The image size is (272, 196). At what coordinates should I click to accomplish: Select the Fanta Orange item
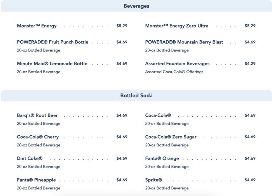(162, 158)
